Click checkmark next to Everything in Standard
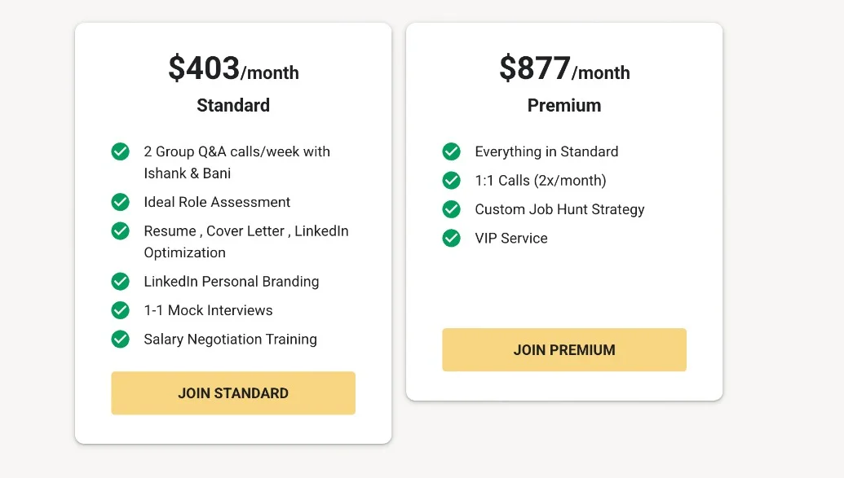This screenshot has width=844, height=478. tap(452, 151)
